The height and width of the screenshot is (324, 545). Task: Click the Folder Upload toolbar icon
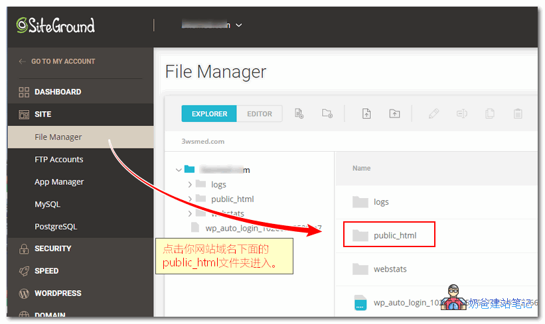pyautogui.click(x=395, y=113)
